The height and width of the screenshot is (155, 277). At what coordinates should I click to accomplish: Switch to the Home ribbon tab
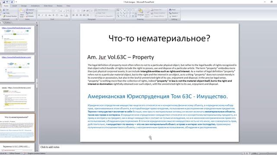tap(6, 6)
